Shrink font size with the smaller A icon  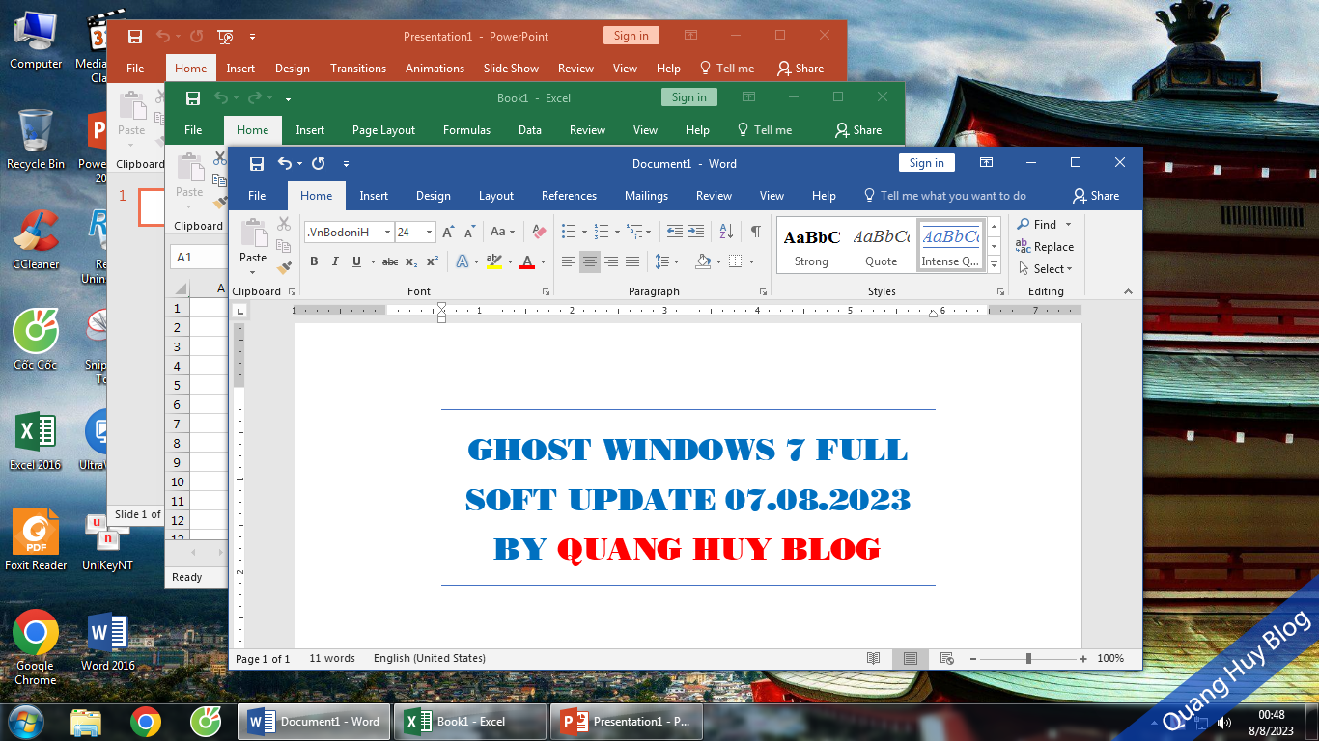pos(470,232)
